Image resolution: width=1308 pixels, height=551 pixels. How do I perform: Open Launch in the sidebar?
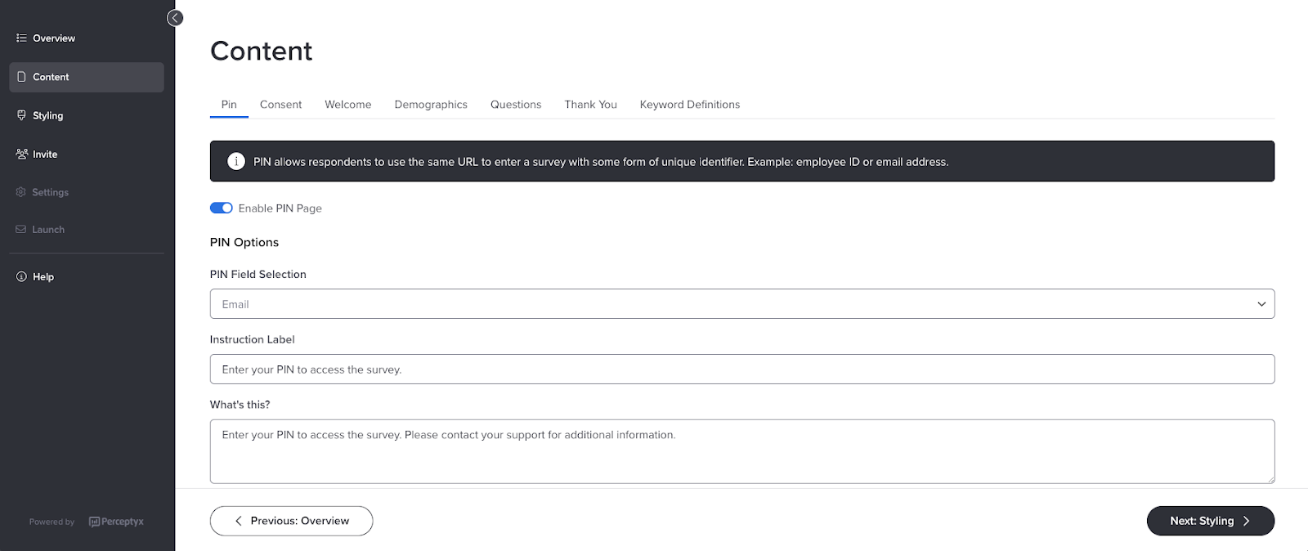point(87,230)
